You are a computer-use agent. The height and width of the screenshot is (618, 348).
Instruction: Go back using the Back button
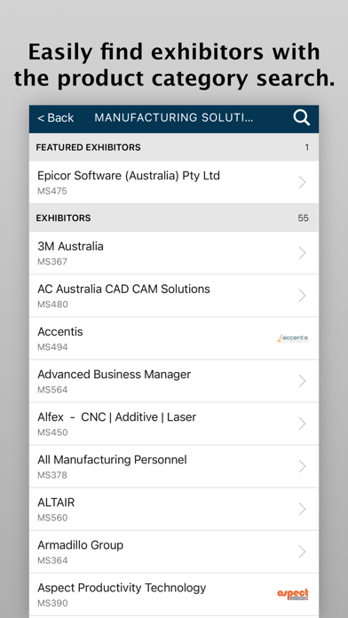[x=56, y=118]
